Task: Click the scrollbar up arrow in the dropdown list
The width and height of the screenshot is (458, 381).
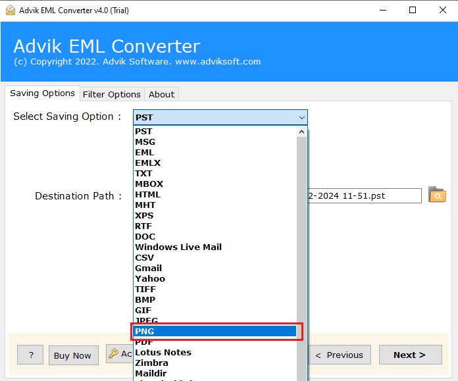Action: (x=302, y=132)
